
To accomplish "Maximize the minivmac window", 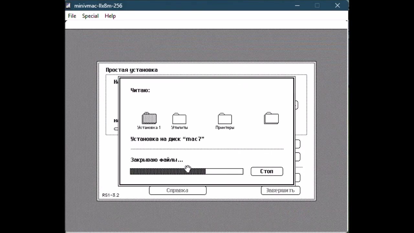I will tap(317, 6).
